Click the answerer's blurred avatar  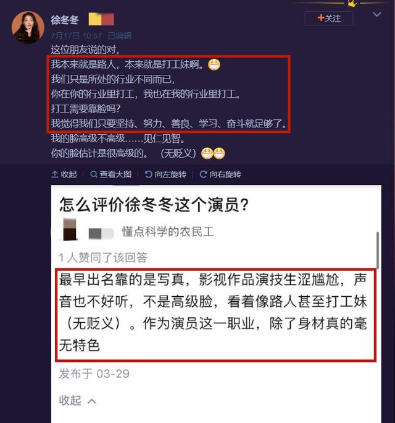(70, 229)
